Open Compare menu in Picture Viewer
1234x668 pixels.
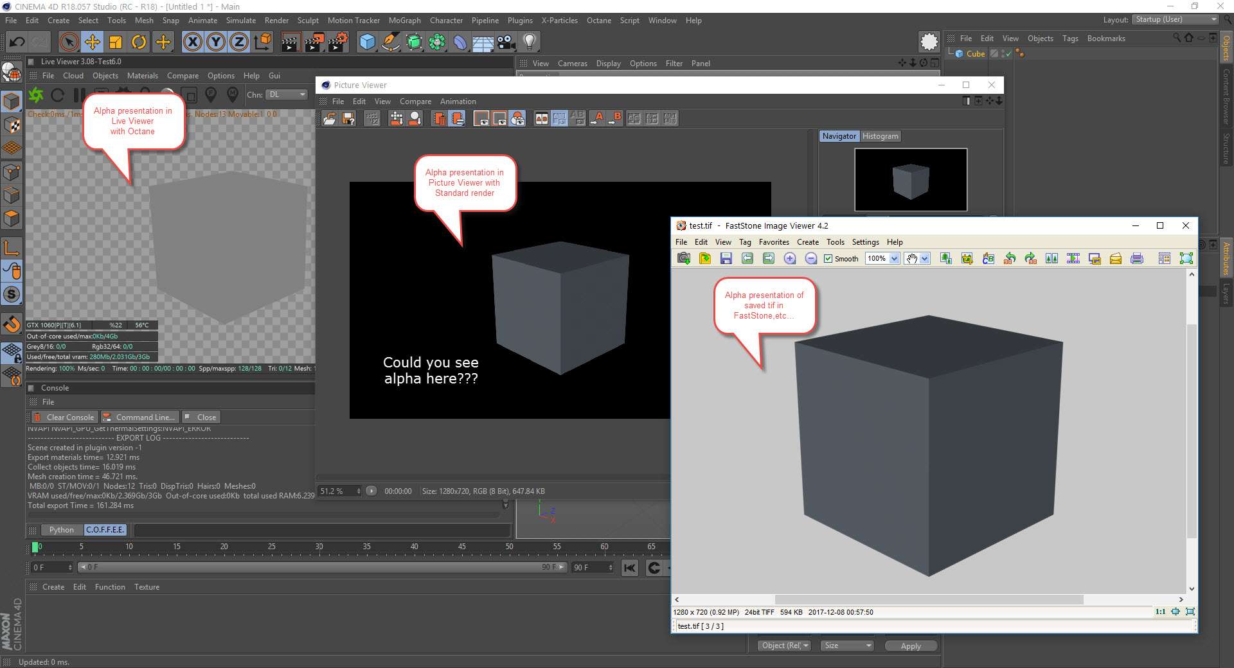tap(415, 101)
